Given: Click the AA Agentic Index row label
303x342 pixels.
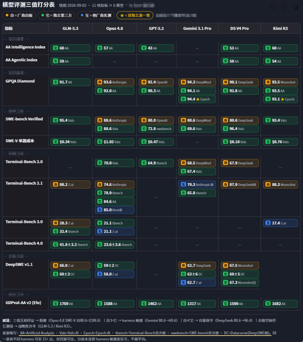Looking at the screenshot, I should [x=21, y=60].
